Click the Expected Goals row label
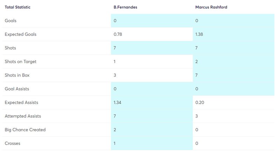The image size is (280, 152). tap(21, 34)
